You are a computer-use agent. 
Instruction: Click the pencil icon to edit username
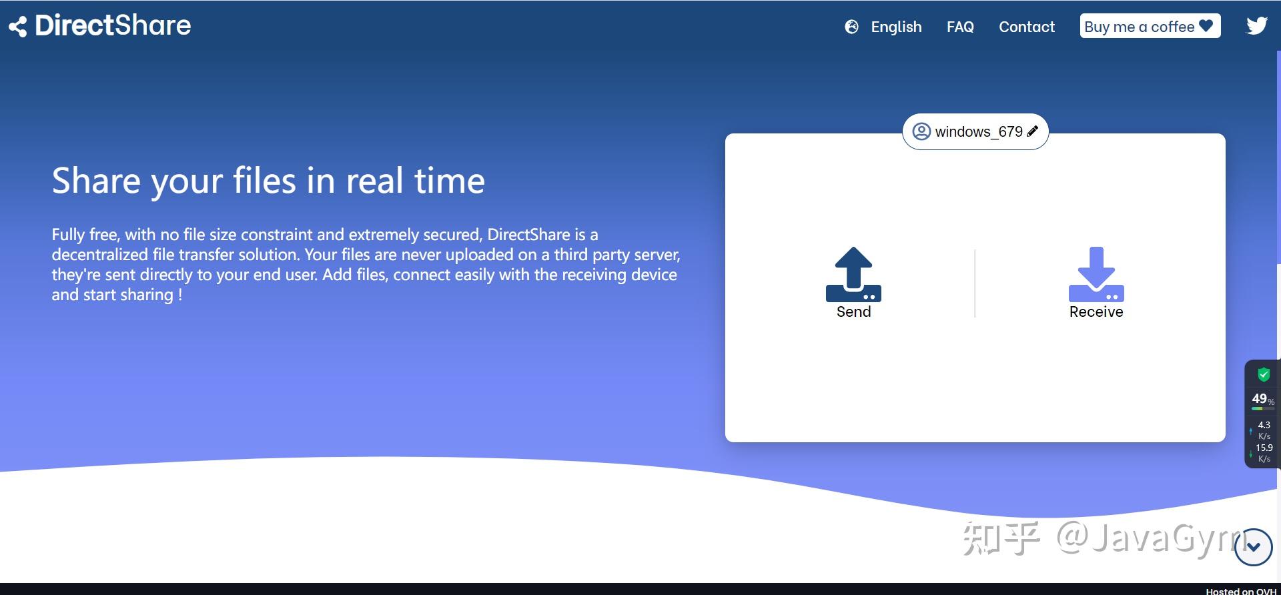(1033, 131)
